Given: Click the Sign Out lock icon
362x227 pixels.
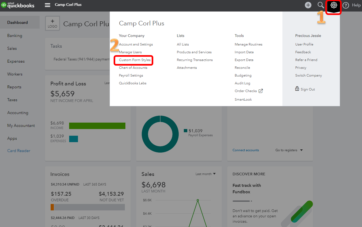Looking at the screenshot, I should 297,89.
